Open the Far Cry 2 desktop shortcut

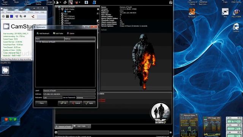(x=192, y=13)
